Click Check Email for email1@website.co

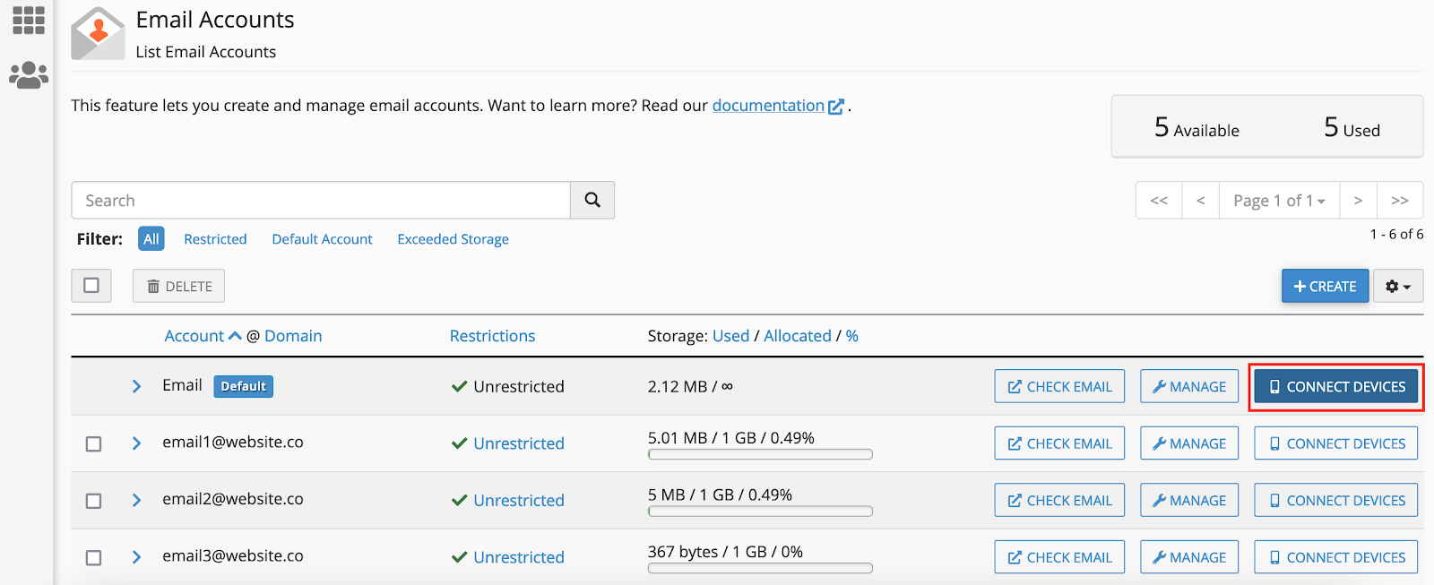(1059, 443)
